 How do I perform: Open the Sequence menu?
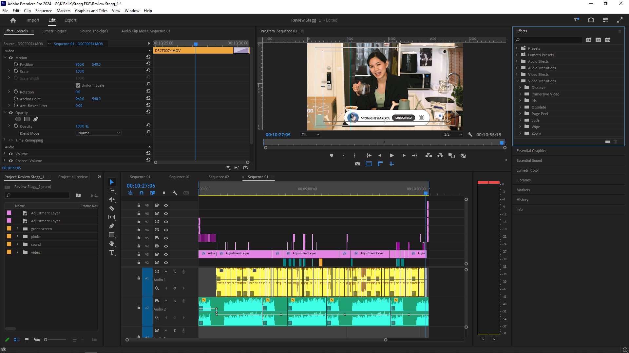[44, 10]
